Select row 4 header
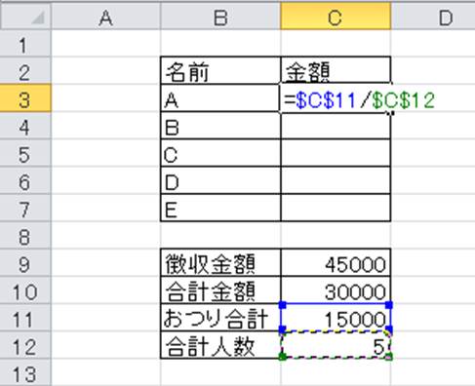Viewport: 475px width, 386px height. tap(25, 126)
